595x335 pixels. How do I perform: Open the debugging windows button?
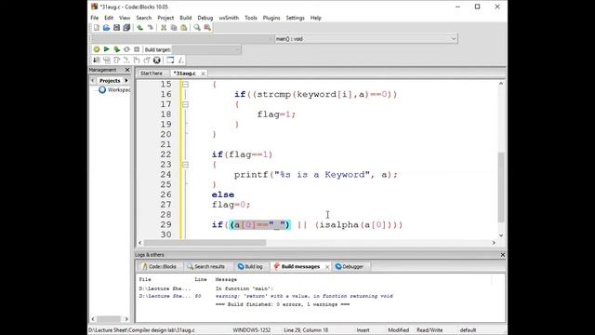coord(170,60)
